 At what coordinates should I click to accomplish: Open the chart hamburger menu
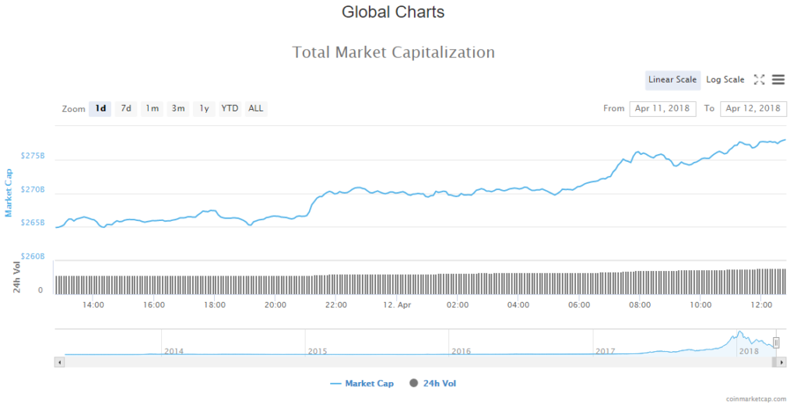[778, 79]
